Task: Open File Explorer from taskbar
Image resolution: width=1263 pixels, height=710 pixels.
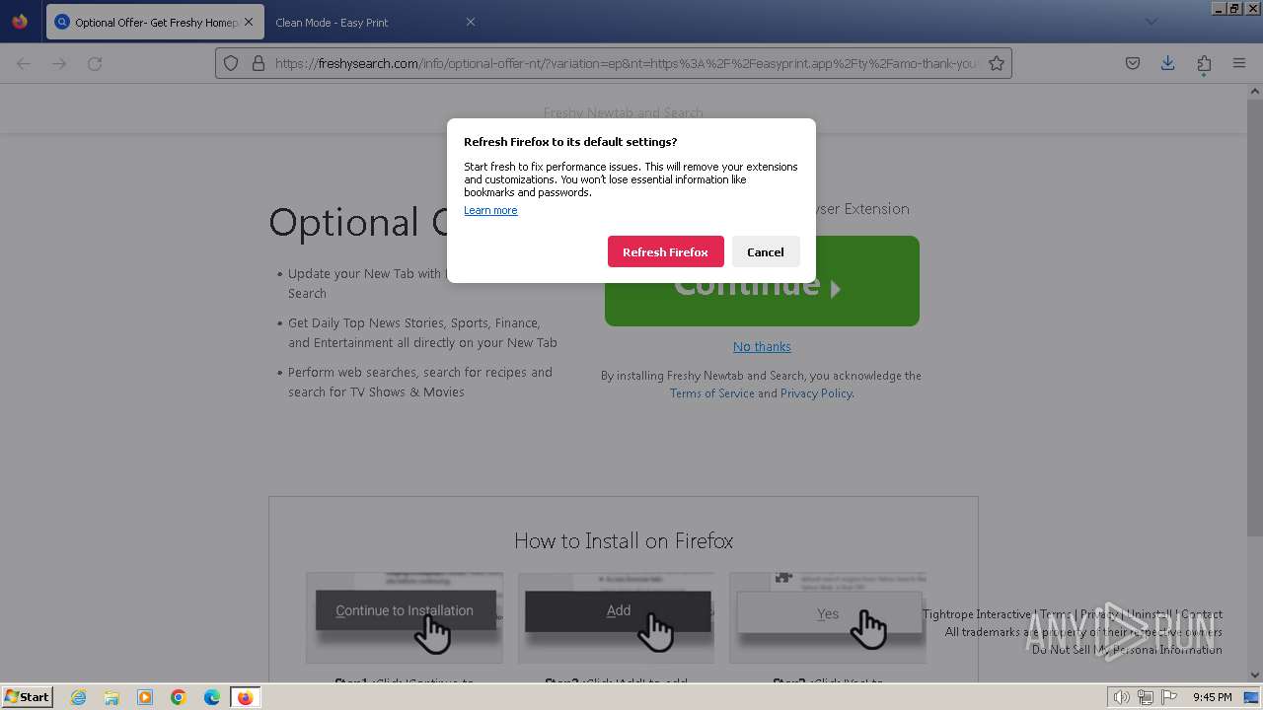Action: [x=111, y=697]
